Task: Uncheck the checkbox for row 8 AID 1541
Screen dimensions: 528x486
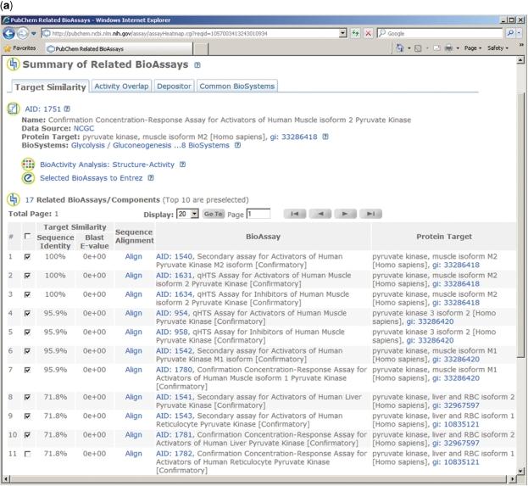Action: (28, 397)
